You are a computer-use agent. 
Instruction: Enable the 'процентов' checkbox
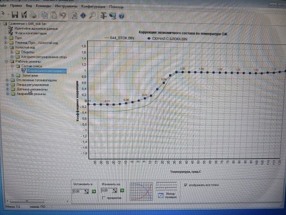[103, 197]
